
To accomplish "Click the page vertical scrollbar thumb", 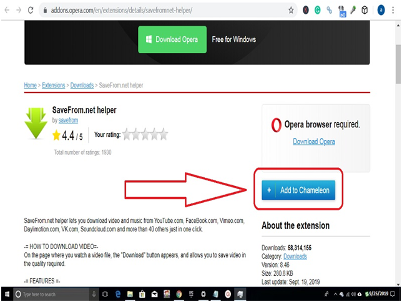I will click(398, 64).
